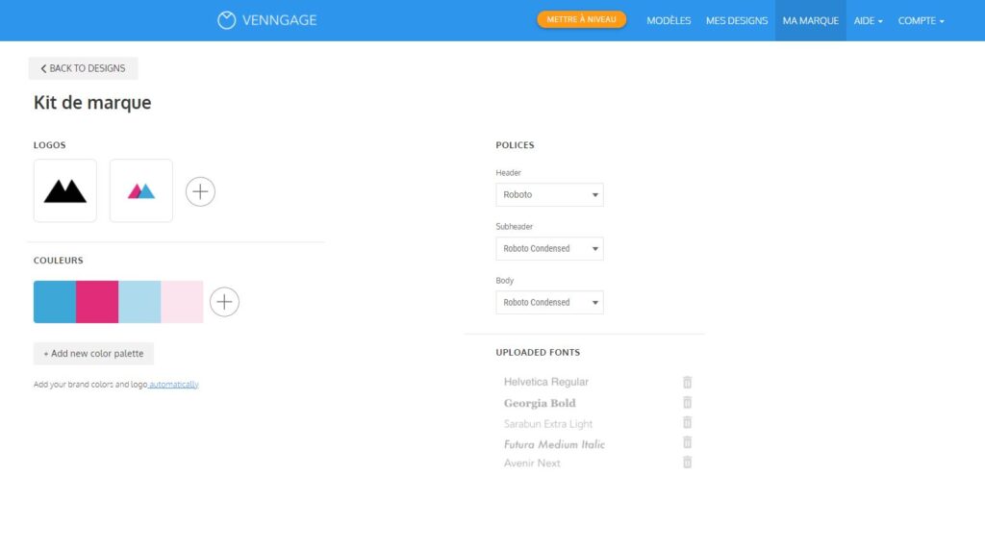This screenshot has height=550, width=985.
Task: Select the magenta pink color swatch
Action: (x=97, y=302)
